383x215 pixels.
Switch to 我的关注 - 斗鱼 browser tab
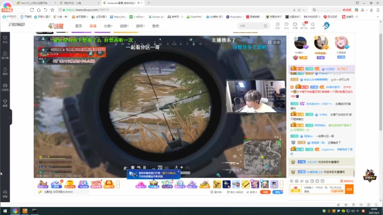(79, 3)
